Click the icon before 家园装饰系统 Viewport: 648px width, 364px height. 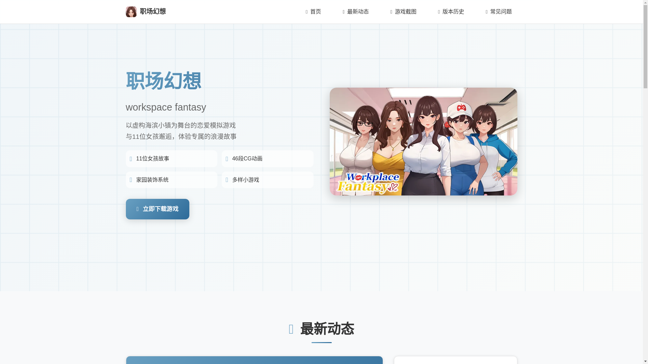click(131, 180)
